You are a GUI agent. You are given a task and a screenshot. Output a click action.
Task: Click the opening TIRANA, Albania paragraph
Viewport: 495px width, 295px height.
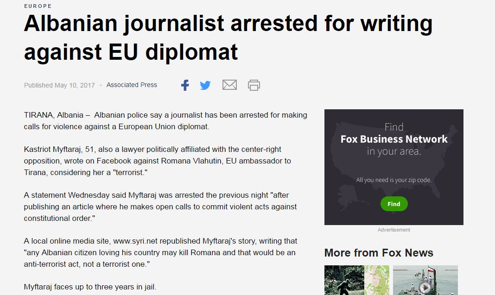[x=165, y=120]
